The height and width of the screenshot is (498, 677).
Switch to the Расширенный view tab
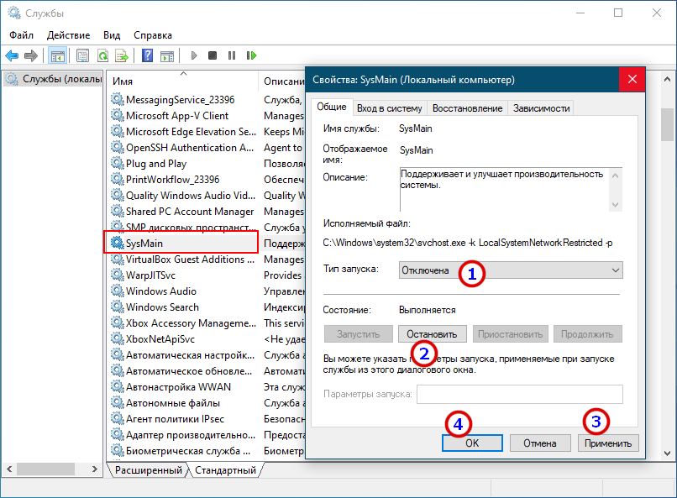pyautogui.click(x=149, y=470)
